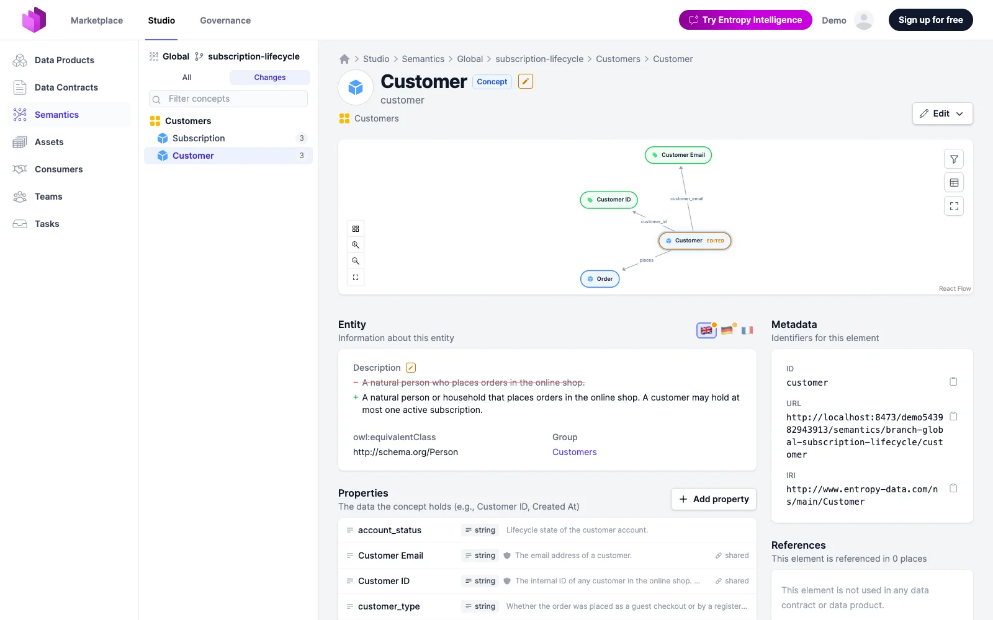Open Teams in the sidebar
993x620 pixels.
[x=70, y=197]
